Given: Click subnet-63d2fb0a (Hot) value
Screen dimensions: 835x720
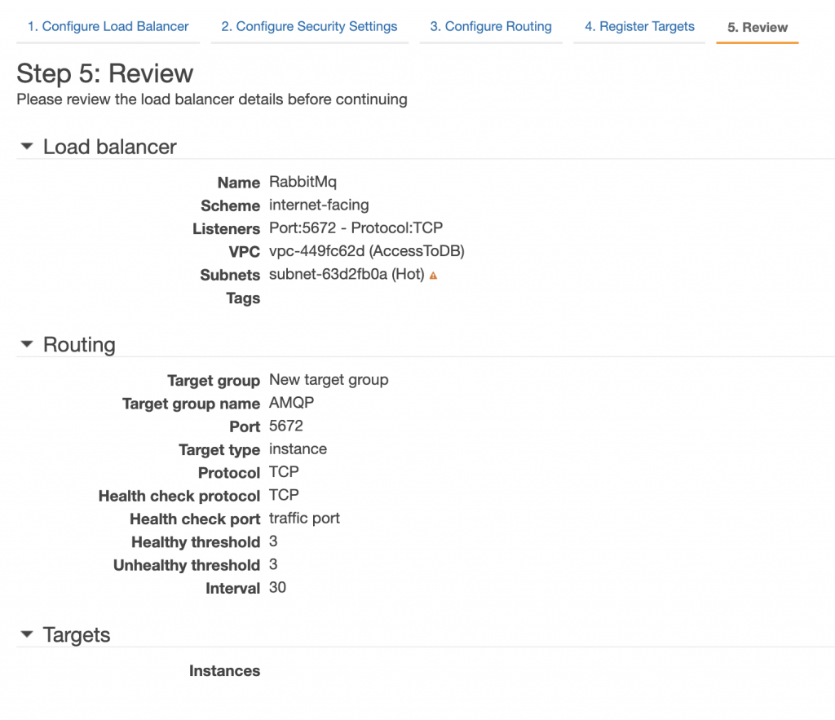Looking at the screenshot, I should point(347,274).
